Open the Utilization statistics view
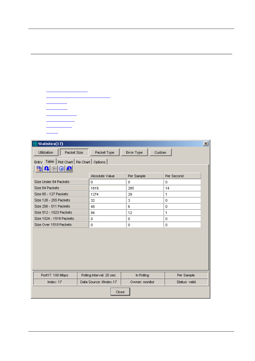Screen dimensions: 255x361 [x=46, y=152]
